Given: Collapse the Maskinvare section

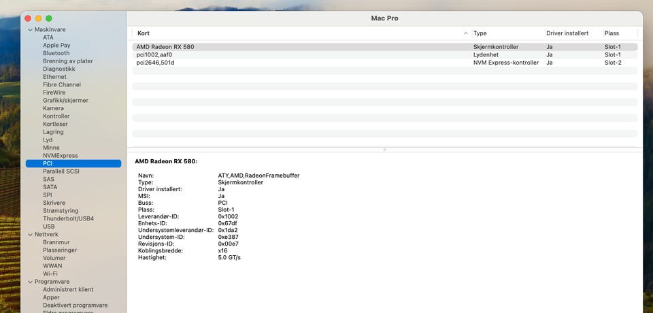Looking at the screenshot, I should tap(30, 30).
